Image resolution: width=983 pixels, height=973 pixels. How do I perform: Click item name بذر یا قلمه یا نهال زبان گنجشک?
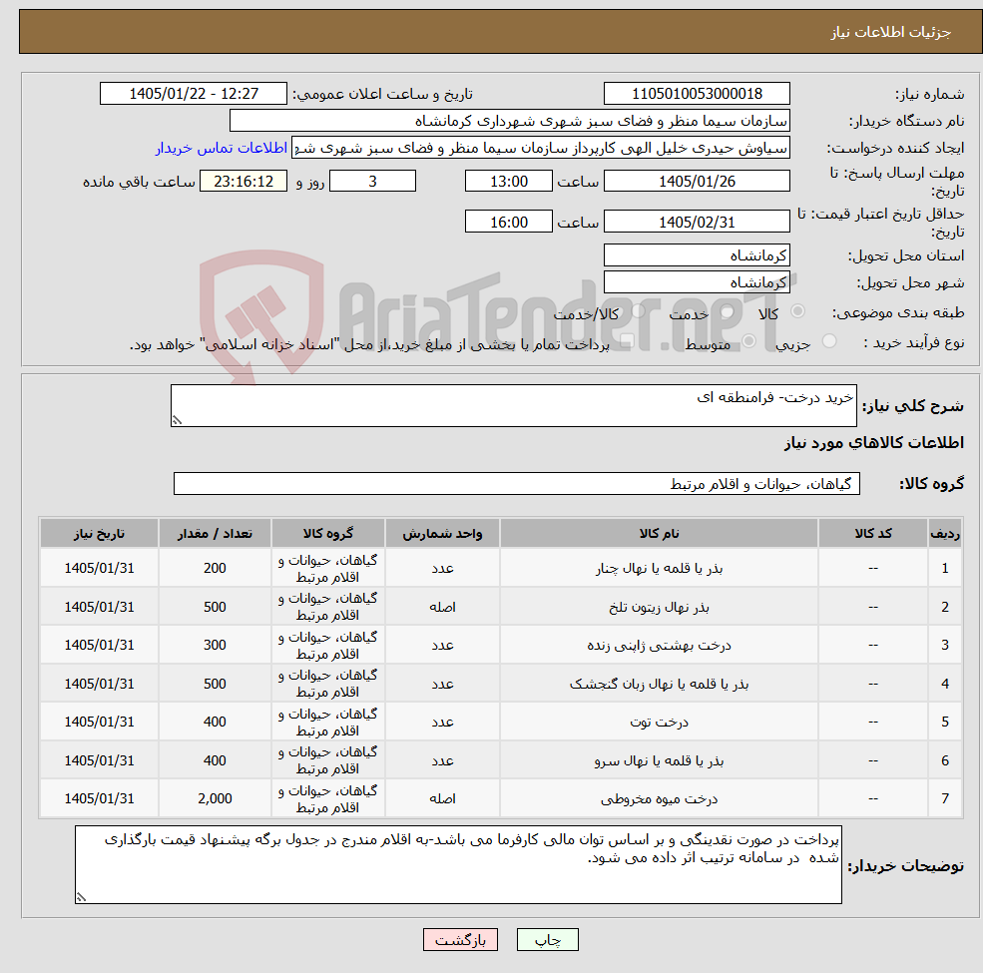659,684
